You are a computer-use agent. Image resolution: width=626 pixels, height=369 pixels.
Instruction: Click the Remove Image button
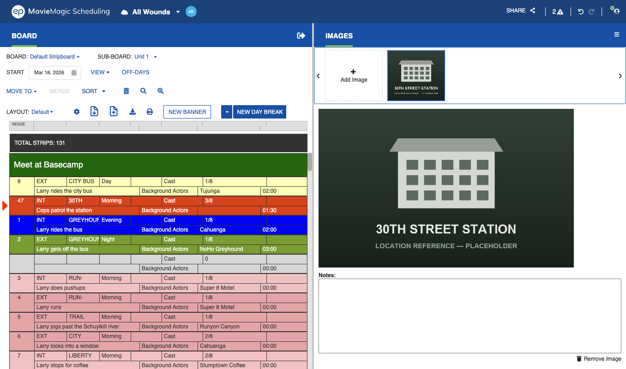(599, 359)
